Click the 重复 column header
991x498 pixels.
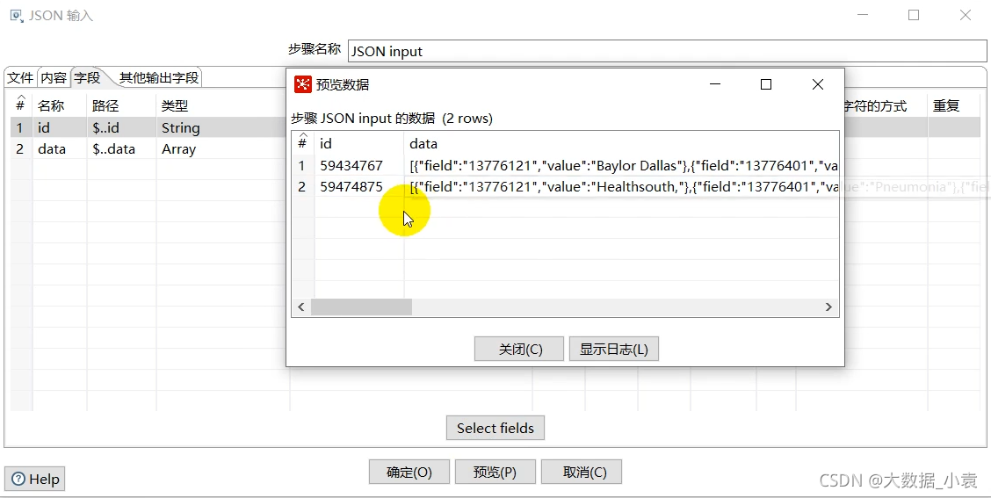point(956,105)
